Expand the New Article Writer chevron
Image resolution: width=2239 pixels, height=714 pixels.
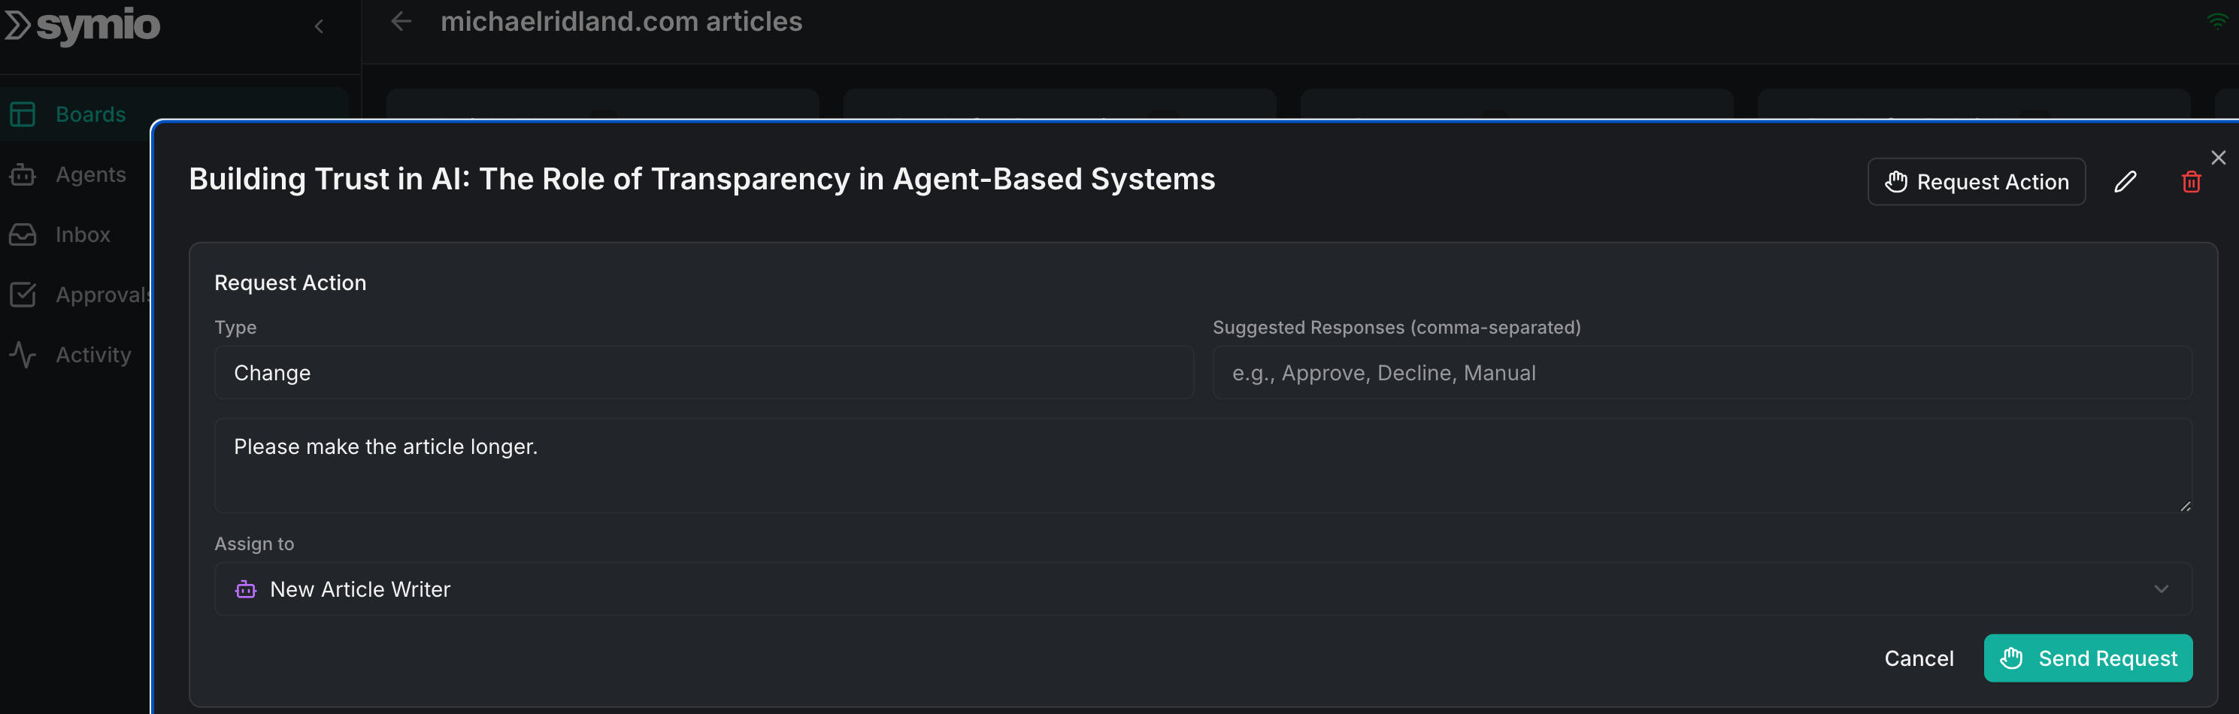coord(2162,589)
